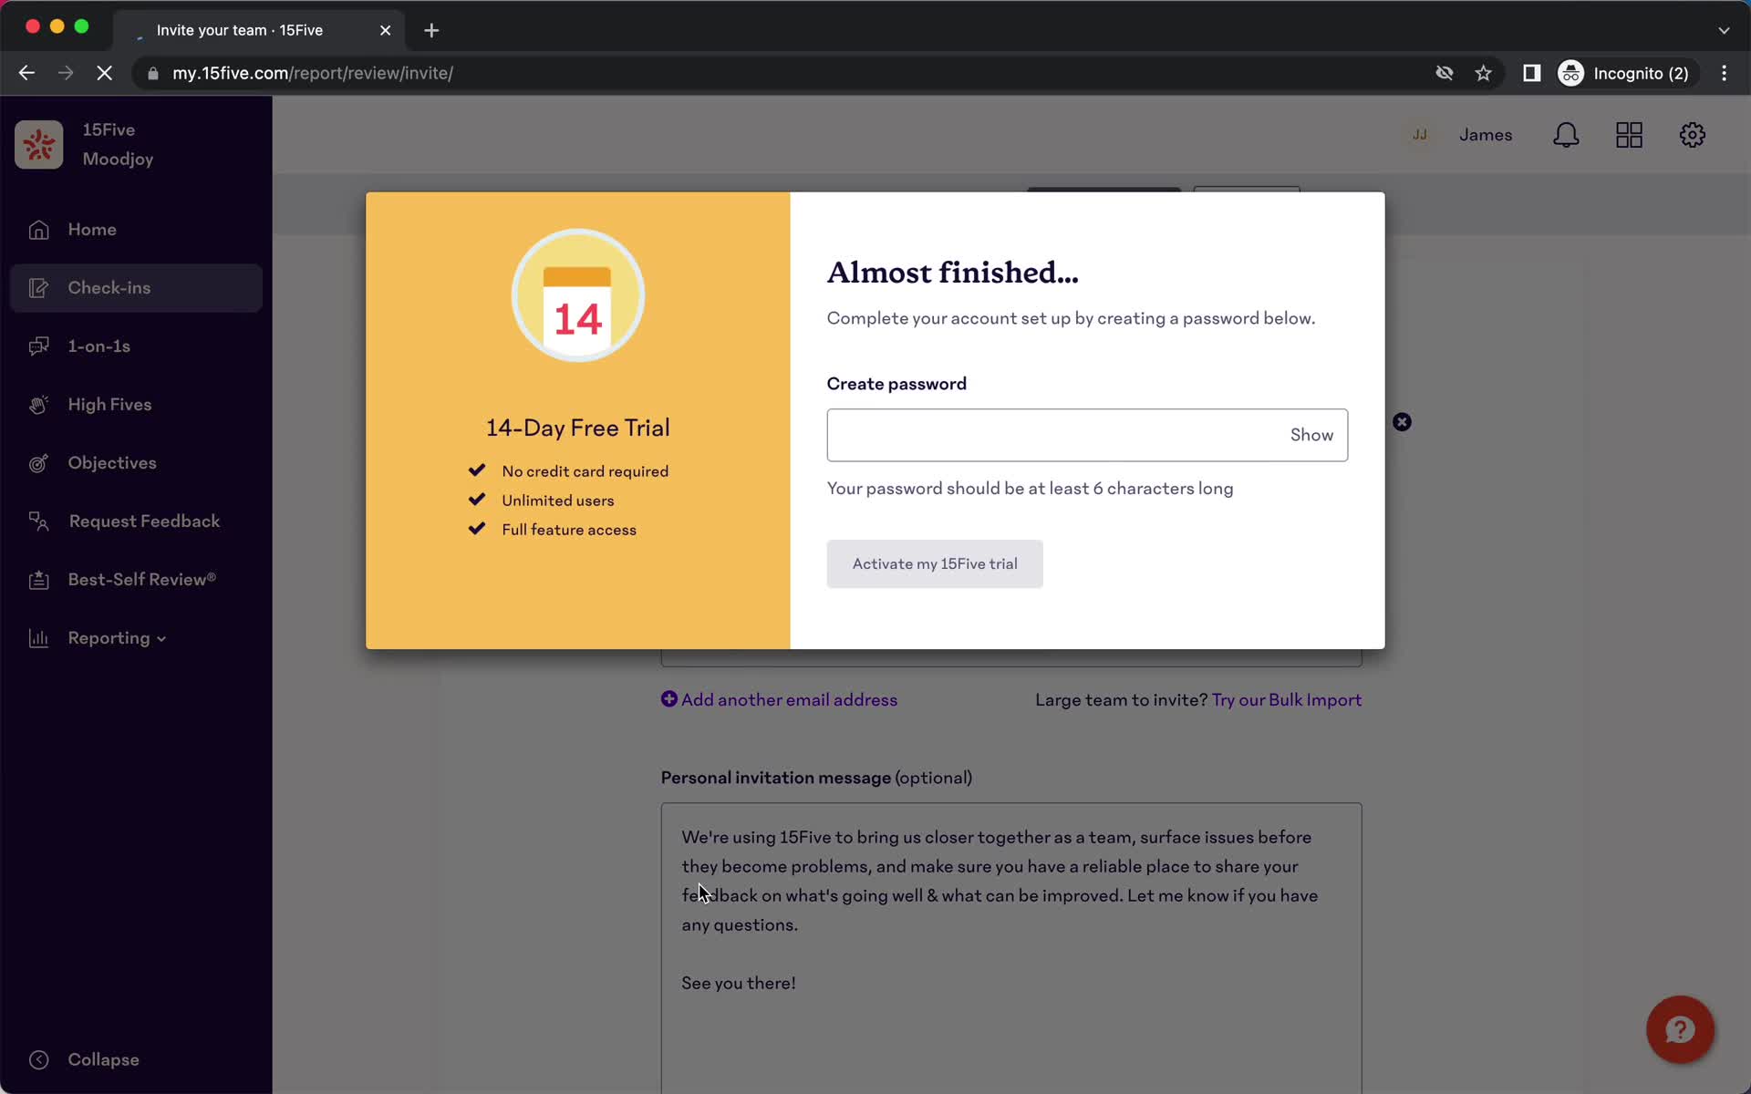Click the Home sidebar icon
1751x1094 pixels.
(x=37, y=230)
